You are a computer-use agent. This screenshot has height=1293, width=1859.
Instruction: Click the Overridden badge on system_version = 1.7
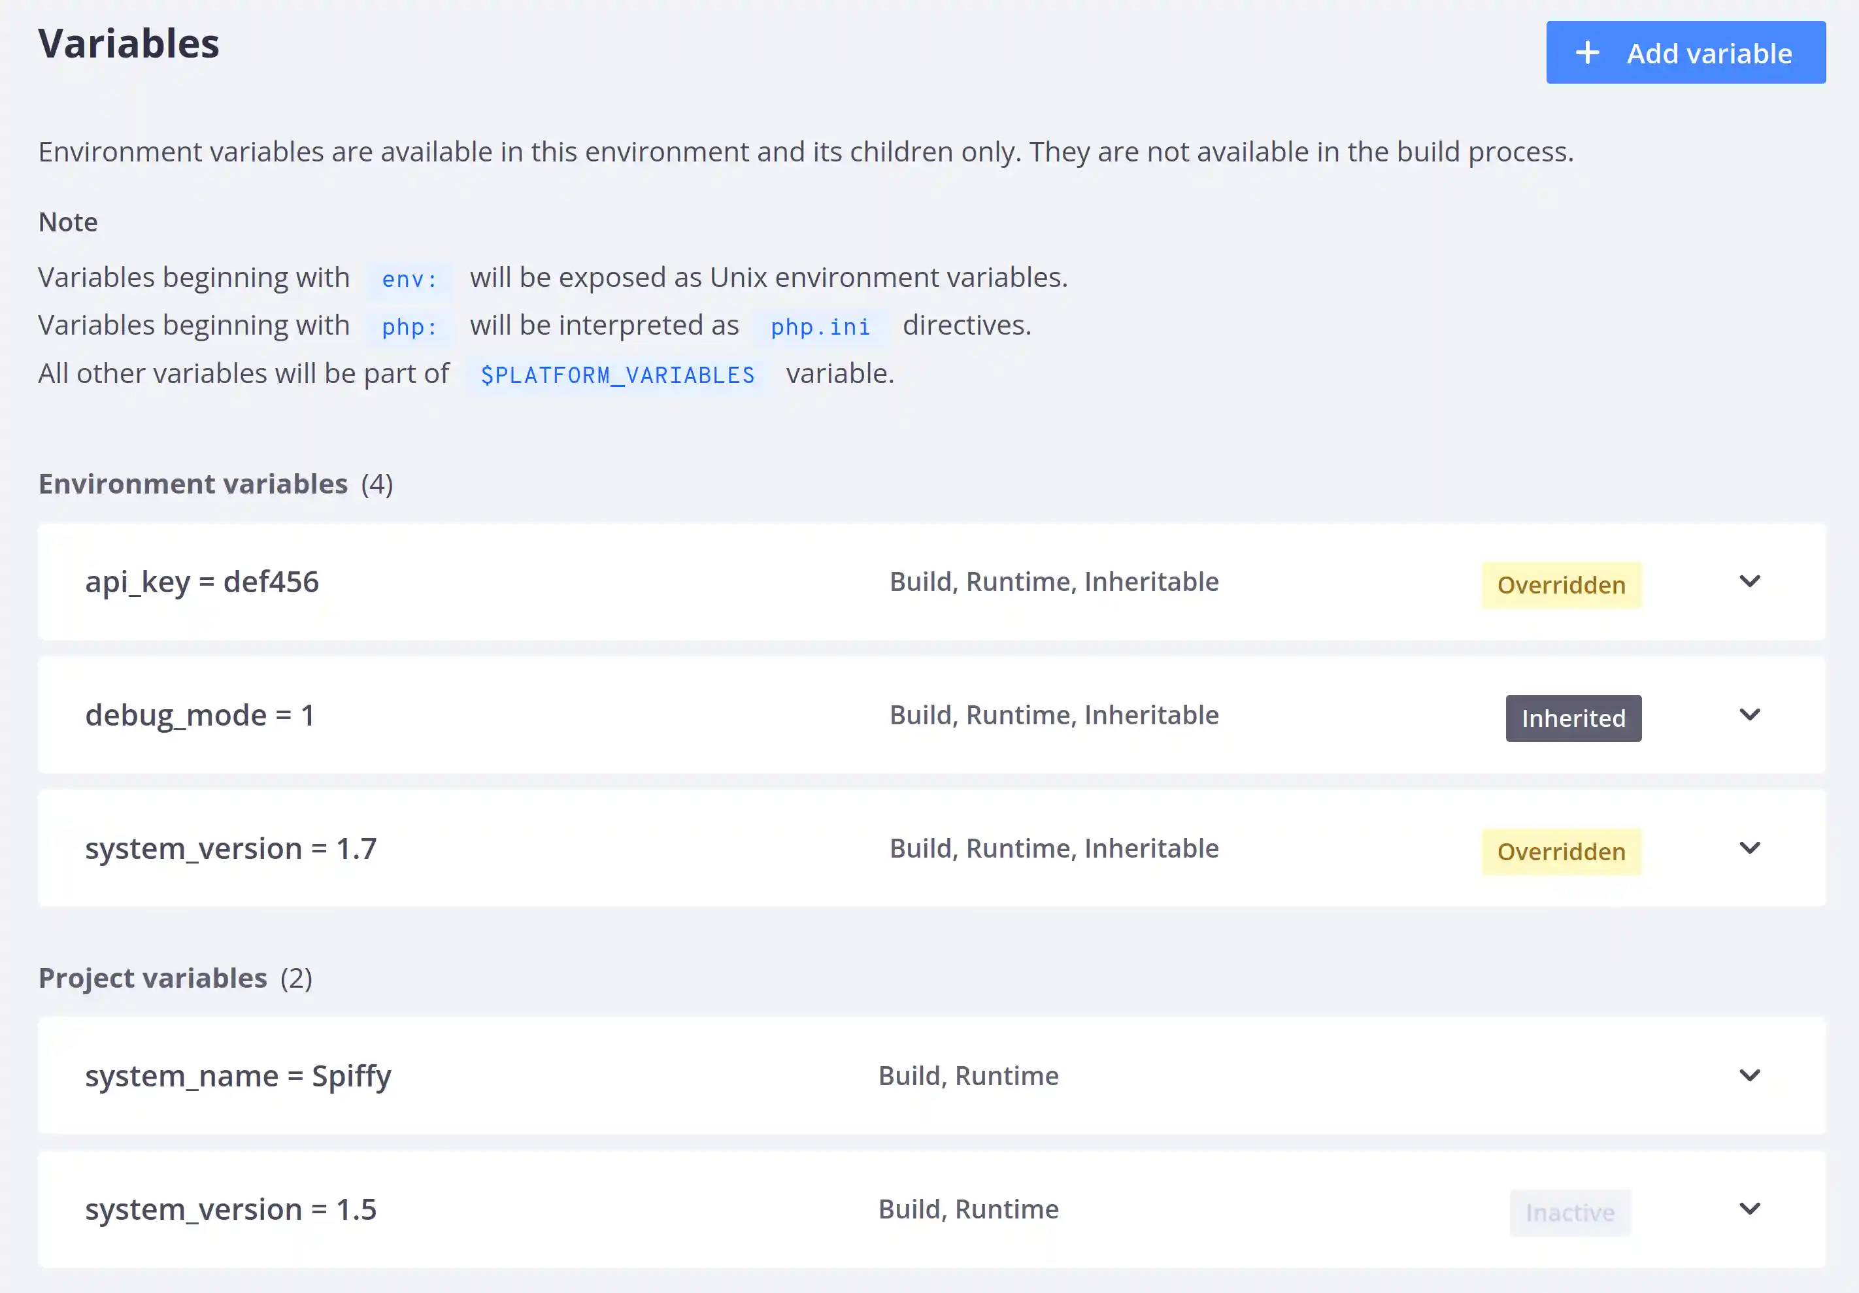coord(1561,851)
